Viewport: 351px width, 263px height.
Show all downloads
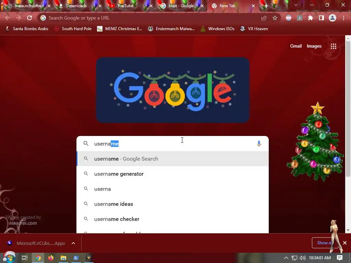point(324,243)
